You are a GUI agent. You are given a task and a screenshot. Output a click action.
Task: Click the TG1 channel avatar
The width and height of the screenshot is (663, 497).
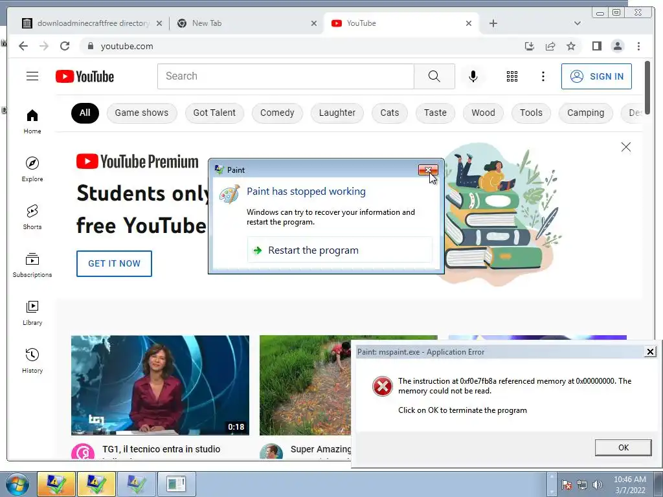coord(83,452)
